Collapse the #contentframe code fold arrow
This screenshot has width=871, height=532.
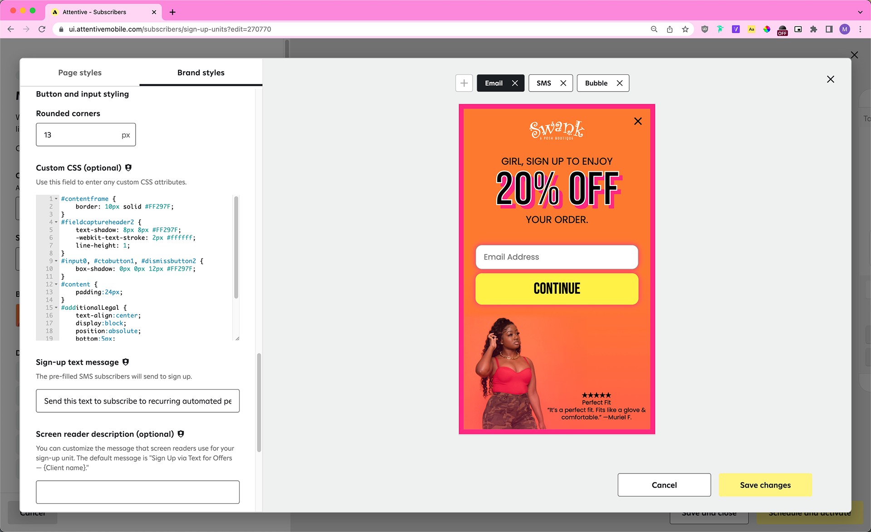[x=56, y=199]
